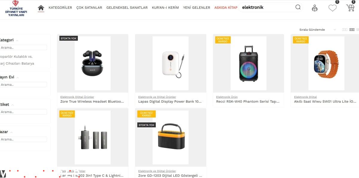
Task: Open the KATEGORİLER menu
Action: pyautogui.click(x=60, y=8)
